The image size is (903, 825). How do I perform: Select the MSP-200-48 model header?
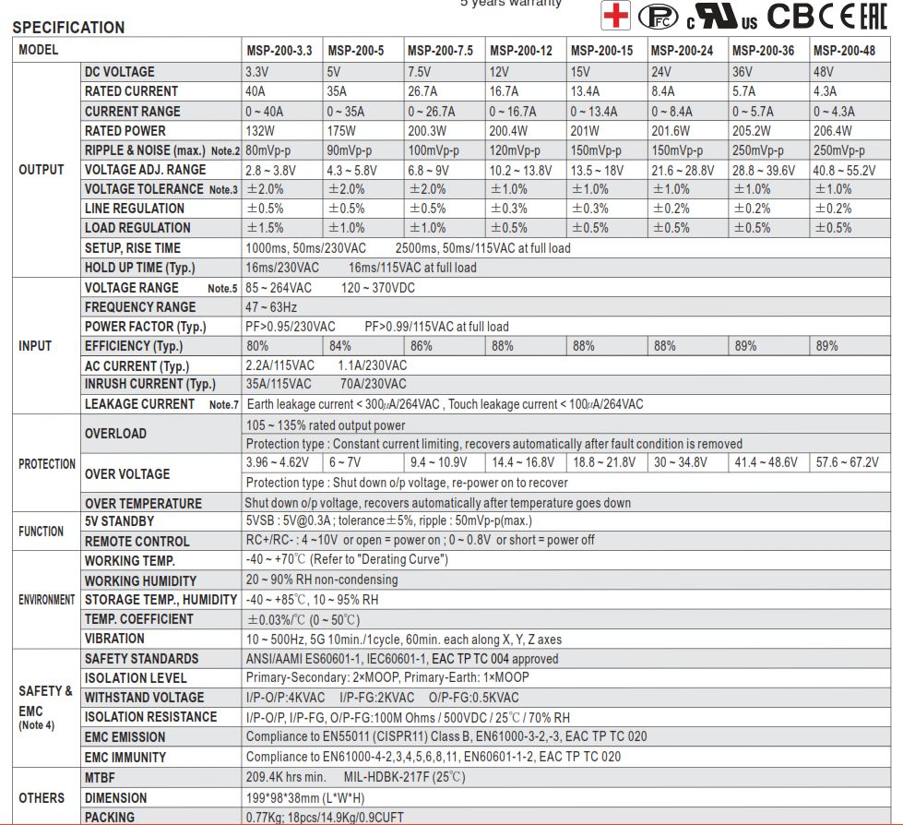[x=844, y=51]
